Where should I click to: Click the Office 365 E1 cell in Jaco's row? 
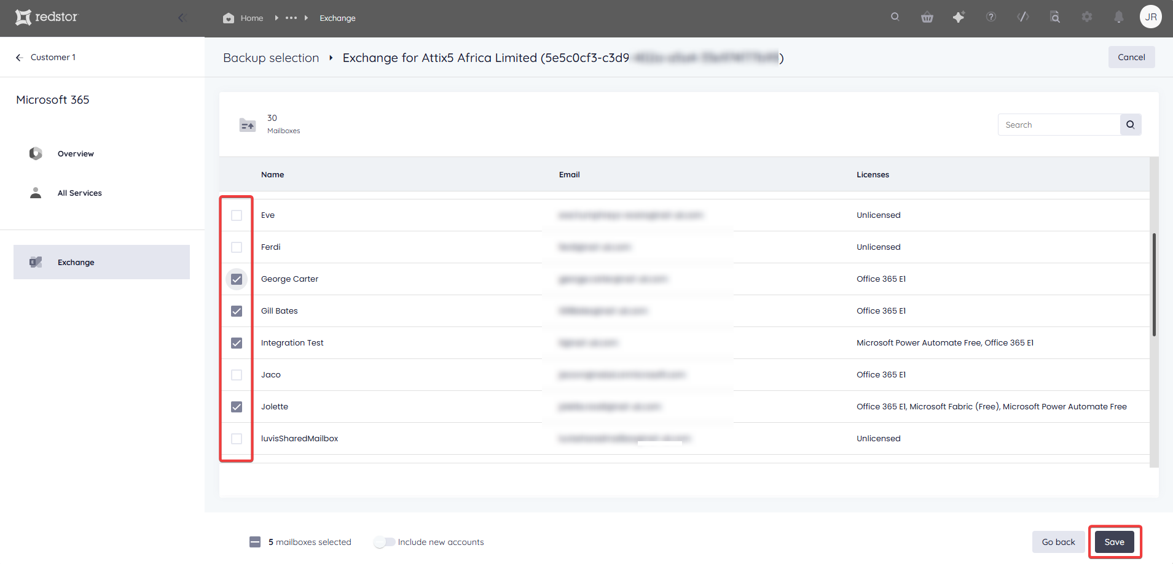[881, 375]
